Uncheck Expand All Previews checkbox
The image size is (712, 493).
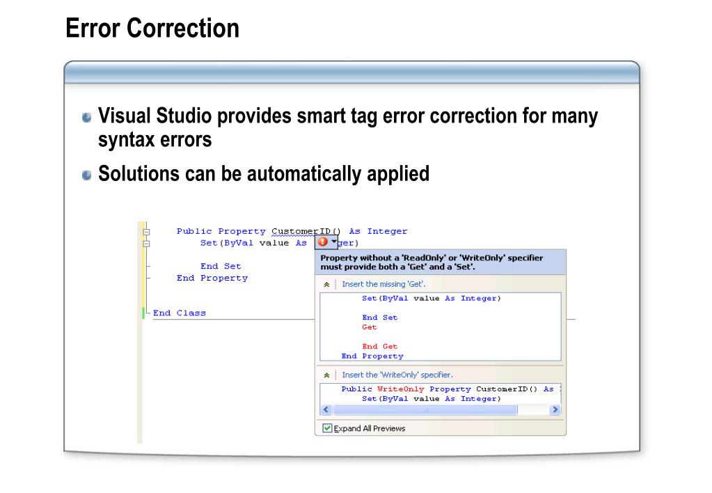tap(327, 428)
